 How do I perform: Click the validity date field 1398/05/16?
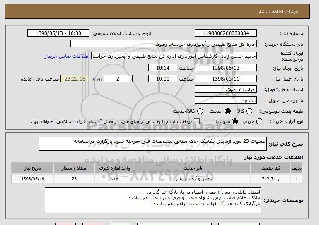226,79
